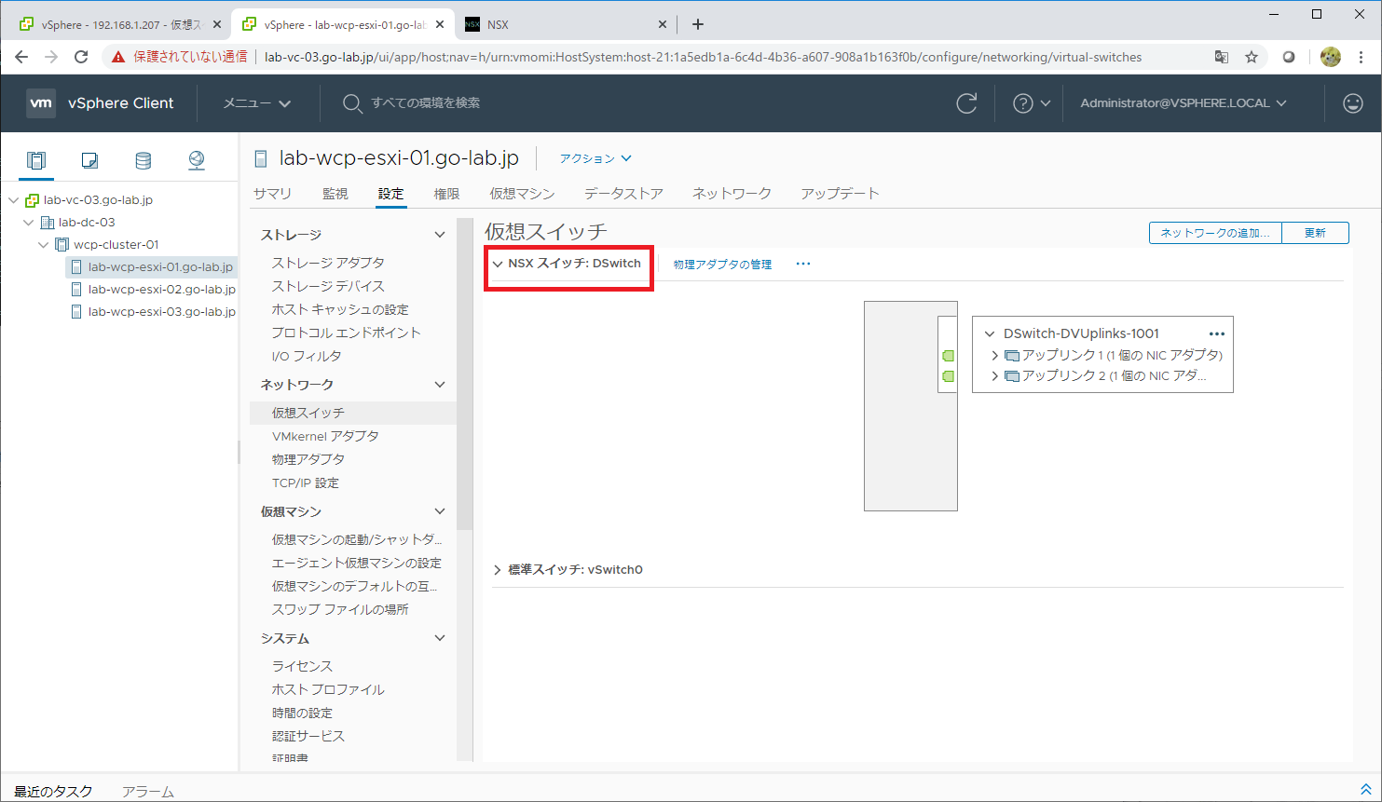Switch to VMs and Templates inventory icon
The width and height of the screenshot is (1382, 802).
(89, 160)
